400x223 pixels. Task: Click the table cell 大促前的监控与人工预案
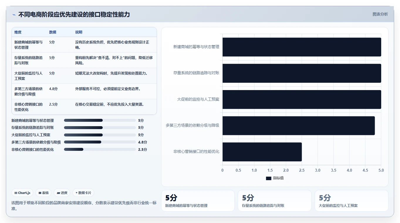[x=29, y=76]
